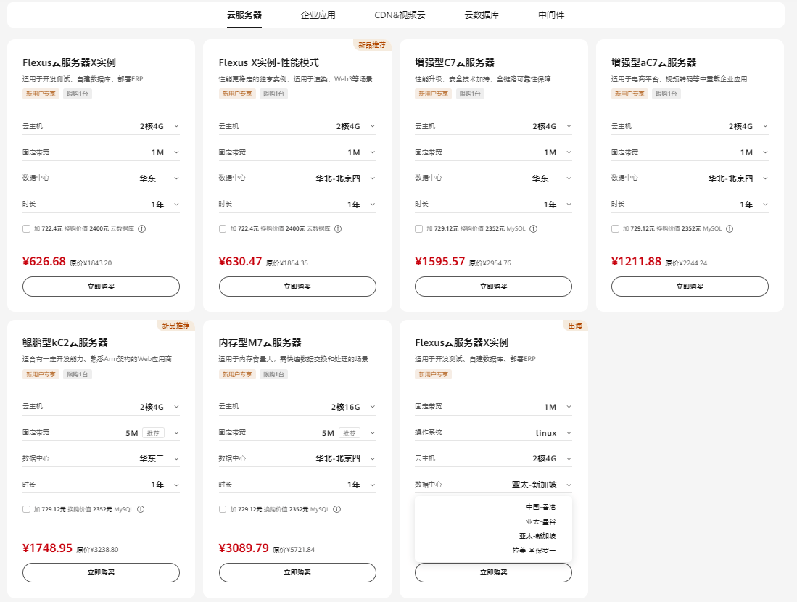Switch to the 云数据库 tab
This screenshot has width=797, height=602.
(482, 15)
